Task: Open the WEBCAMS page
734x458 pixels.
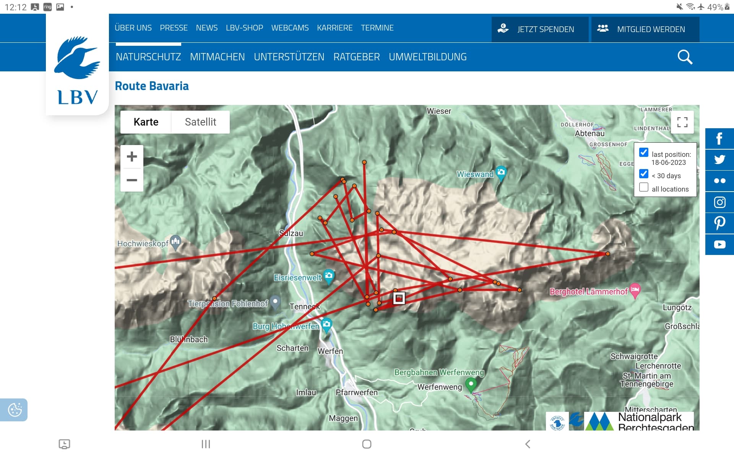Action: coord(290,28)
